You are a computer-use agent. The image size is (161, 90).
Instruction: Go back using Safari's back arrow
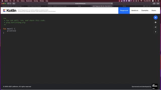point(8,3)
